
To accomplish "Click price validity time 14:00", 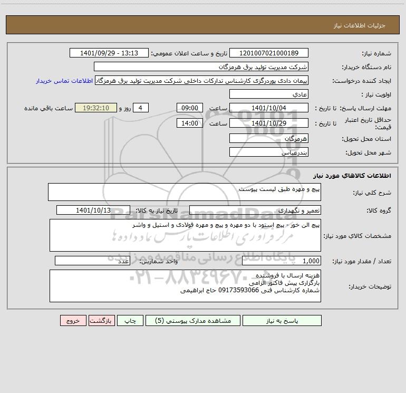I will (189, 123).
